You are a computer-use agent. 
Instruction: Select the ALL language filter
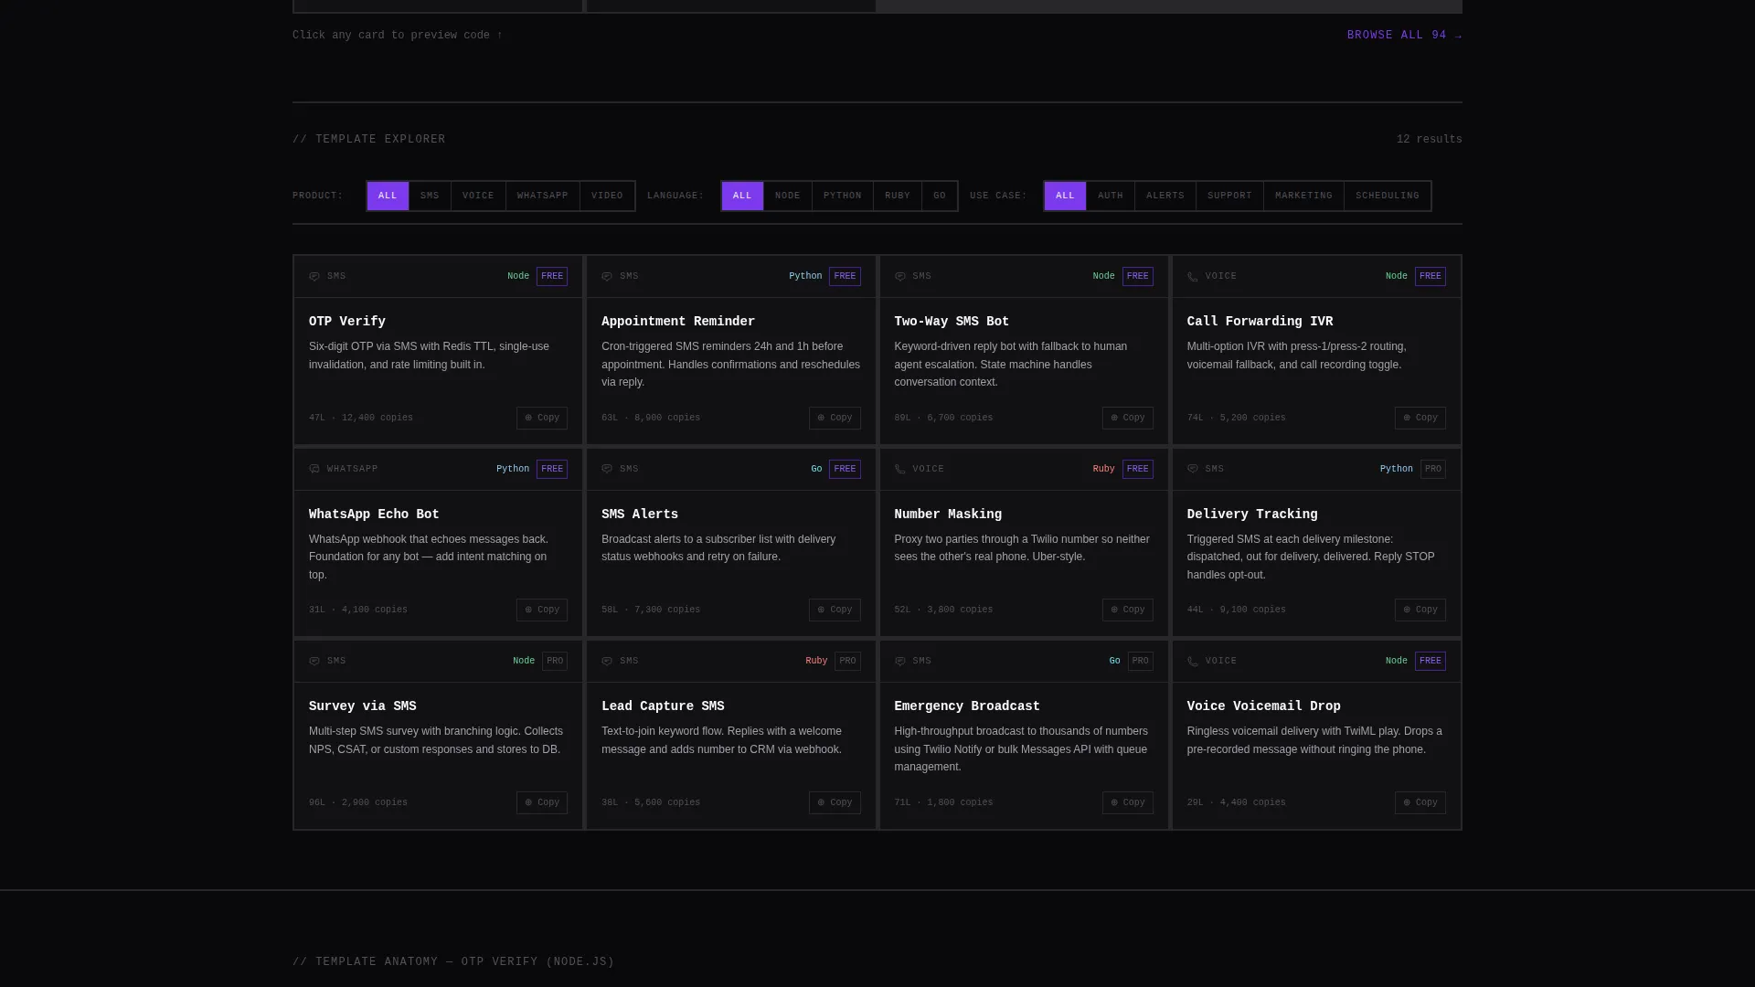pos(742,196)
